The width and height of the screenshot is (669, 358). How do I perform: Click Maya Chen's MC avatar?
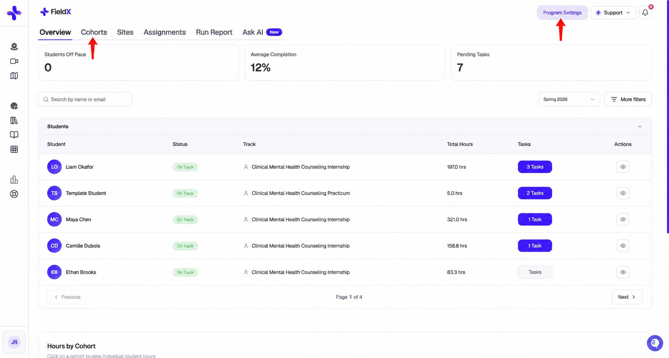[x=54, y=219]
